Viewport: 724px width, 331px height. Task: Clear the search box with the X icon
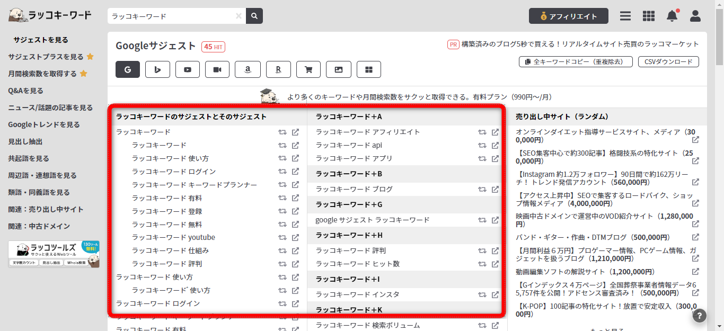(x=239, y=16)
